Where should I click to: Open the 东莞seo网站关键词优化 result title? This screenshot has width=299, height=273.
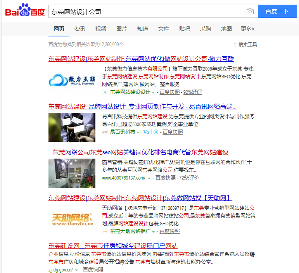click(140, 152)
